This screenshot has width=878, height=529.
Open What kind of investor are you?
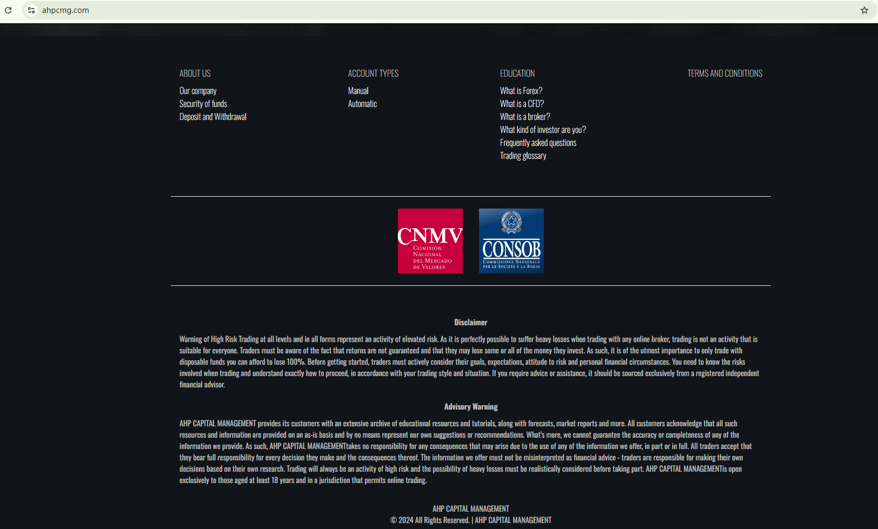[543, 130]
